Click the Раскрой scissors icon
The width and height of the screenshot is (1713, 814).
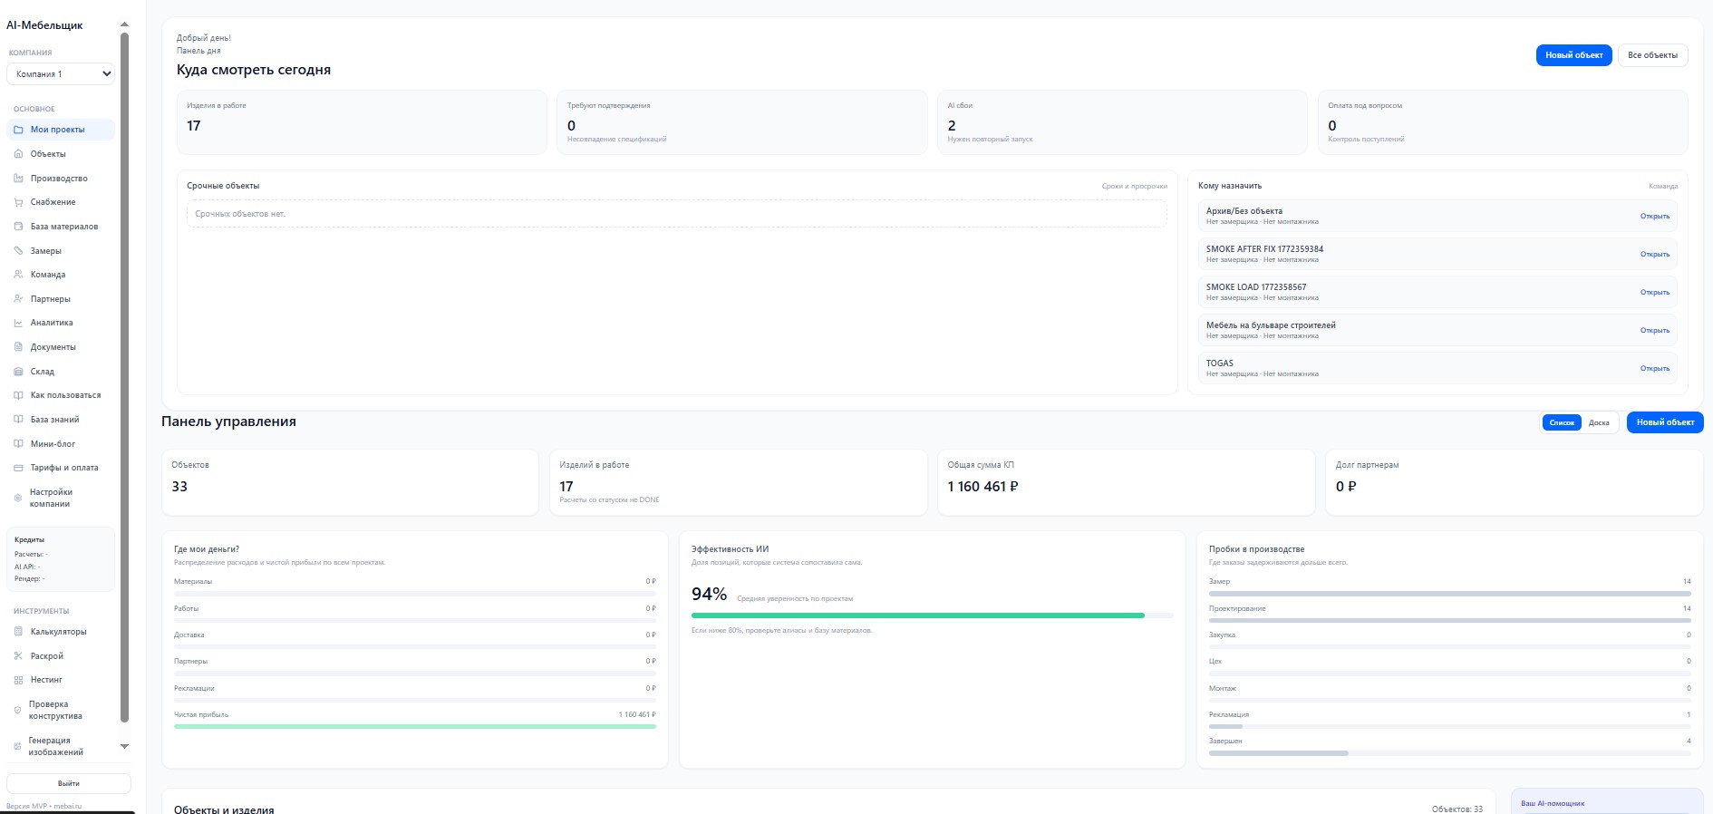[18, 656]
